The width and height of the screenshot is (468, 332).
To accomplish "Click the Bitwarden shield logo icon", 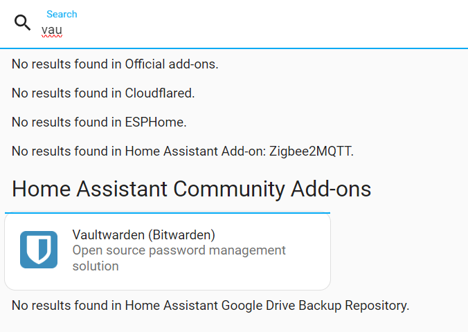I will pos(39,250).
